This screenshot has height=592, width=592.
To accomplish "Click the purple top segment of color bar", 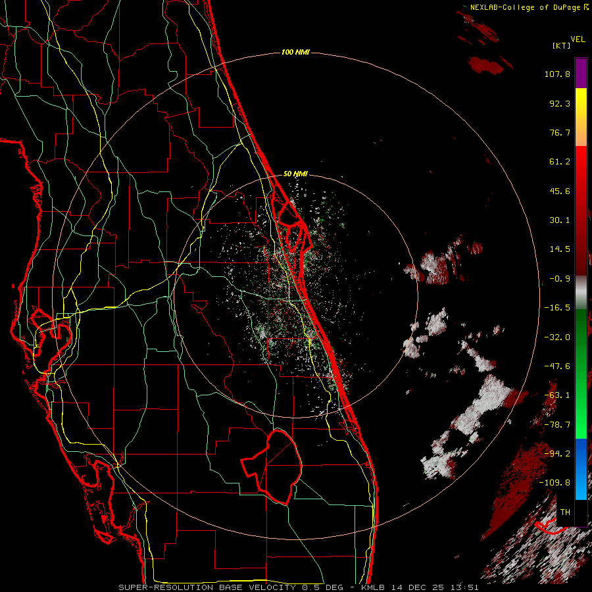I will (x=581, y=73).
